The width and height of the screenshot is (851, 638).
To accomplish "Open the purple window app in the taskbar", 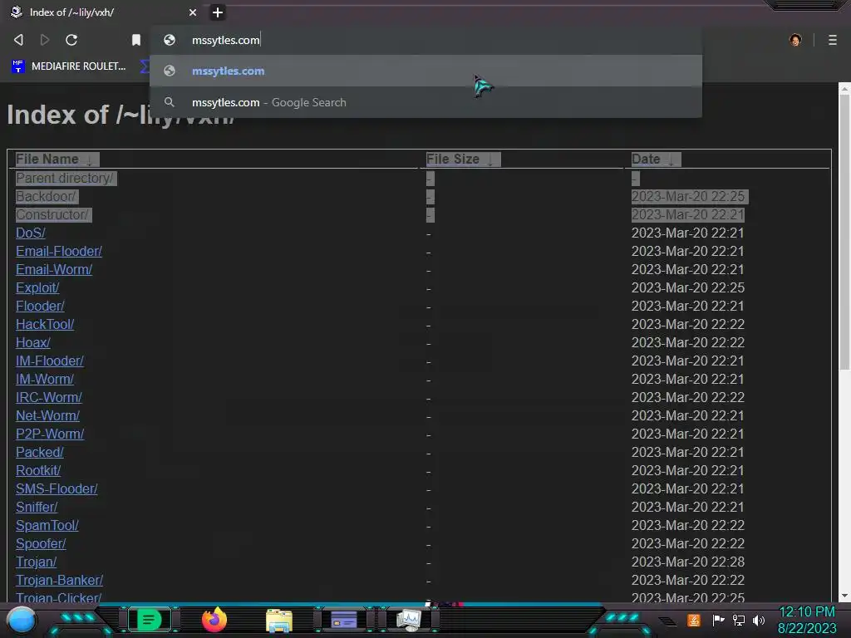I will (344, 620).
